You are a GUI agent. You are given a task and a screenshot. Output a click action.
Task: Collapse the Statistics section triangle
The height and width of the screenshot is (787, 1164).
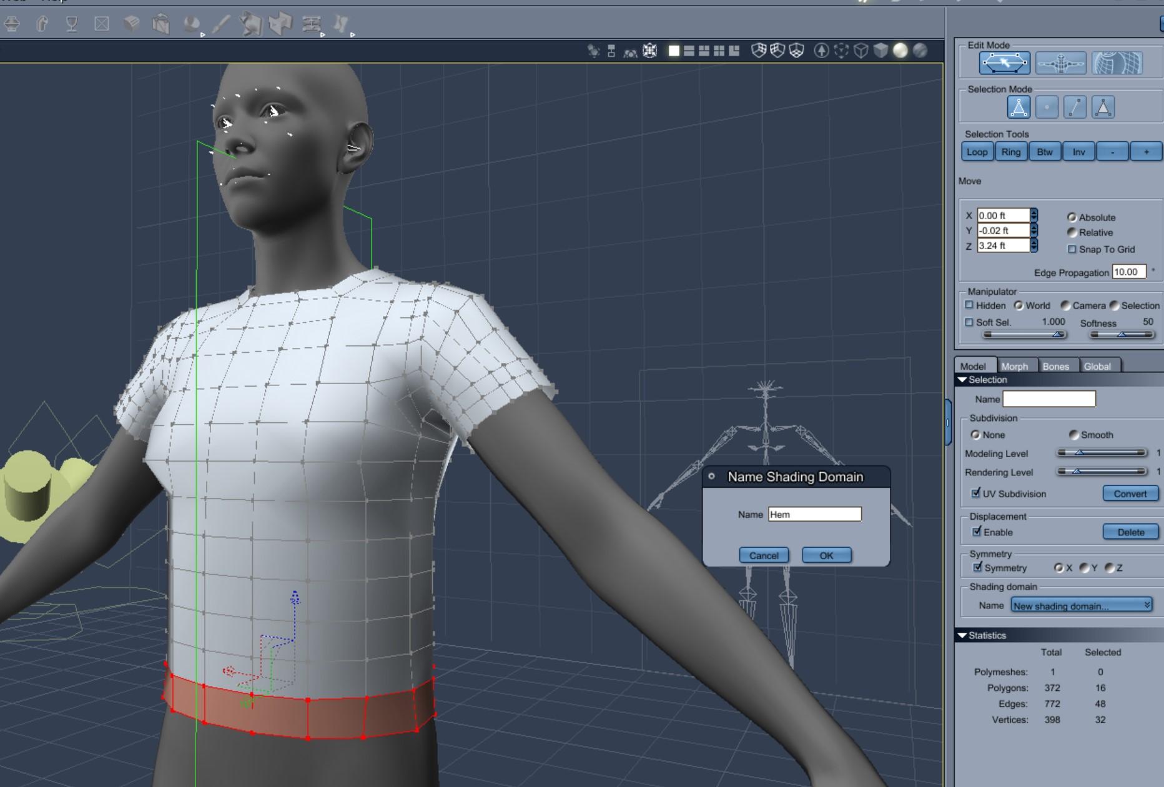(x=962, y=635)
